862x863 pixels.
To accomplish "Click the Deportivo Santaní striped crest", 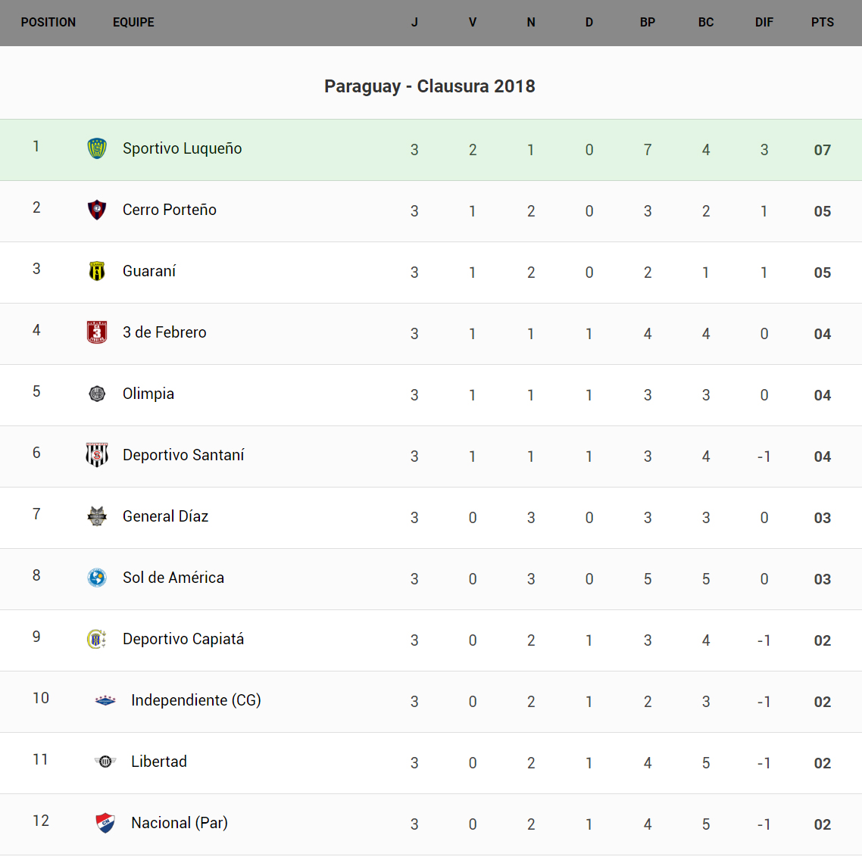I will coord(97,455).
